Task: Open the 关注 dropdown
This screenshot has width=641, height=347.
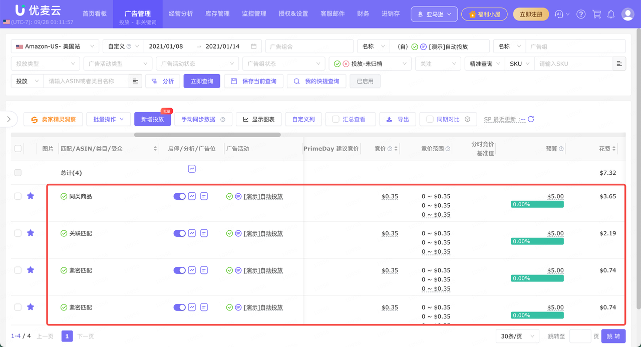Action: pos(438,64)
